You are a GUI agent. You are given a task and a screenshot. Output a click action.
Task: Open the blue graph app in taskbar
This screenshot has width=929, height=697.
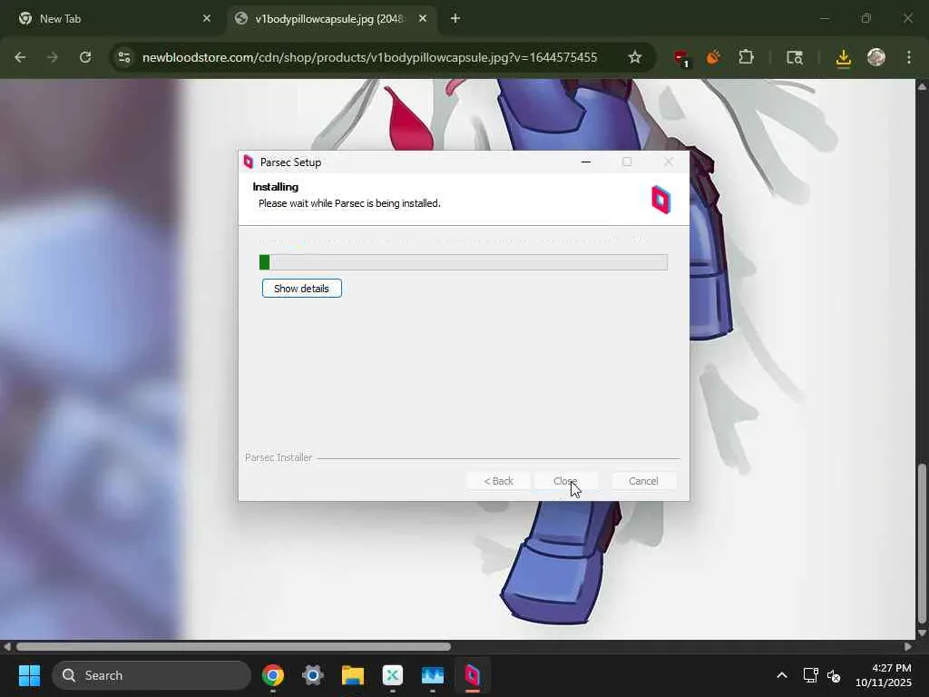tap(433, 675)
